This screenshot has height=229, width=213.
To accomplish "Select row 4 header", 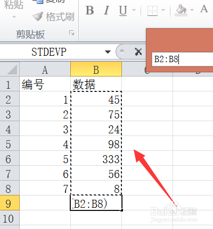I will pos(10,129).
